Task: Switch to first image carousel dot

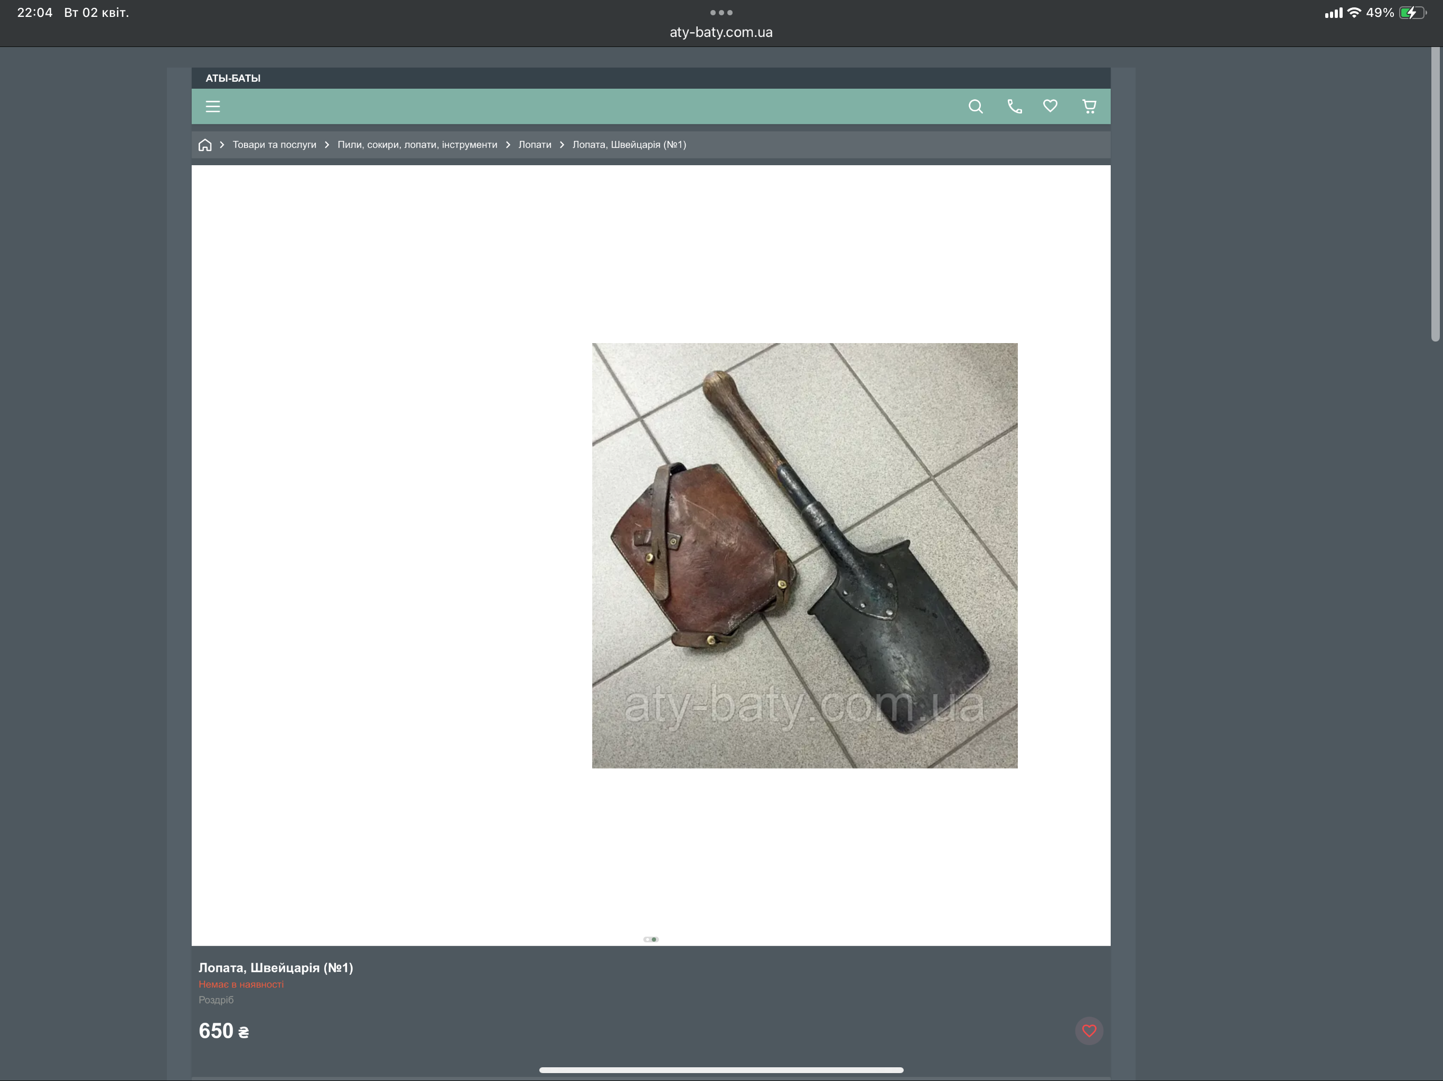Action: click(647, 940)
